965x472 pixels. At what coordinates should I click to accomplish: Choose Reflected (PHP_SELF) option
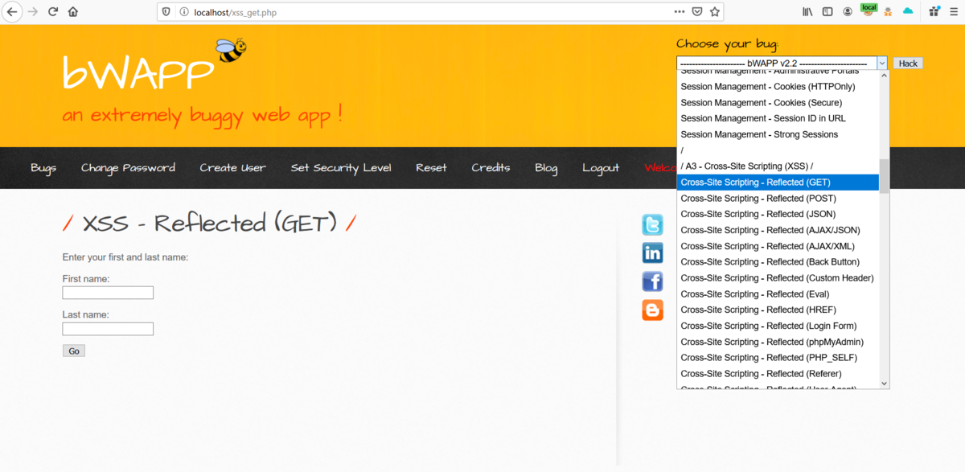pos(778,358)
